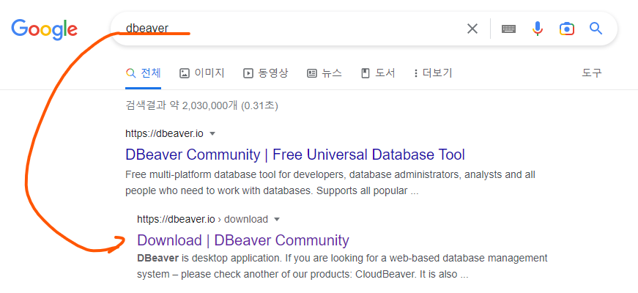Screen dimensions: 638x293
Task: Open the 도서 tab
Action: [378, 73]
